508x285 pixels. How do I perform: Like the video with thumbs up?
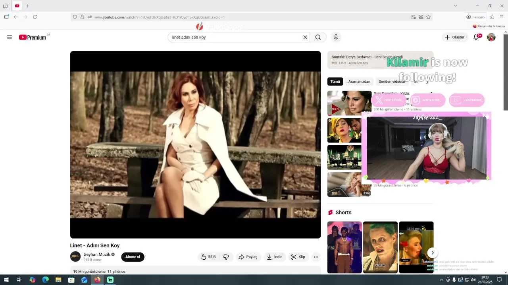tap(208, 257)
